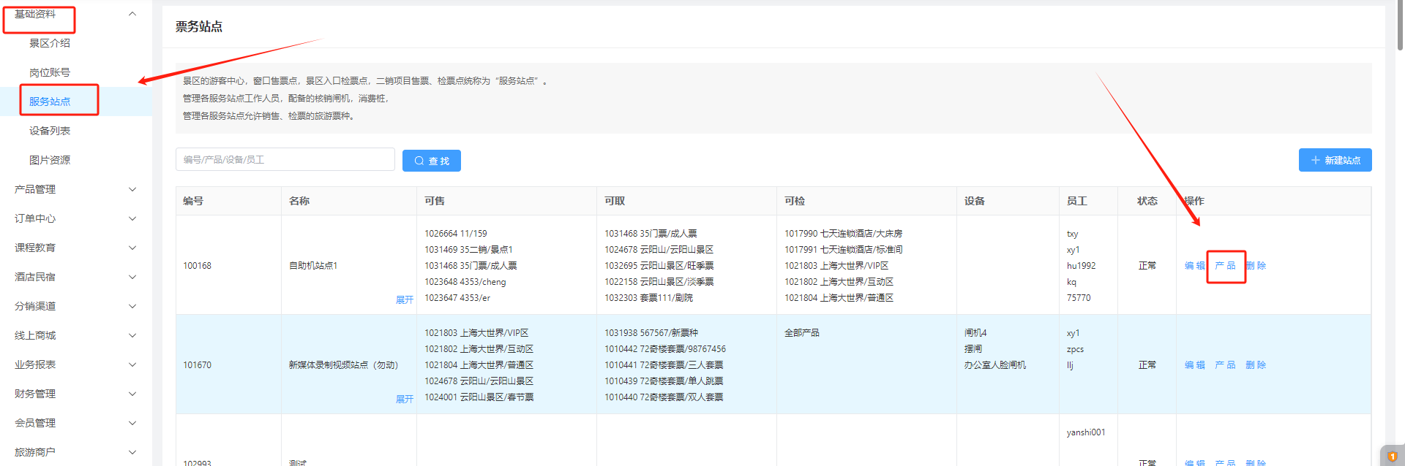Expand the 订单中心 menu
The image size is (1405, 466).
pyautogui.click(x=73, y=218)
